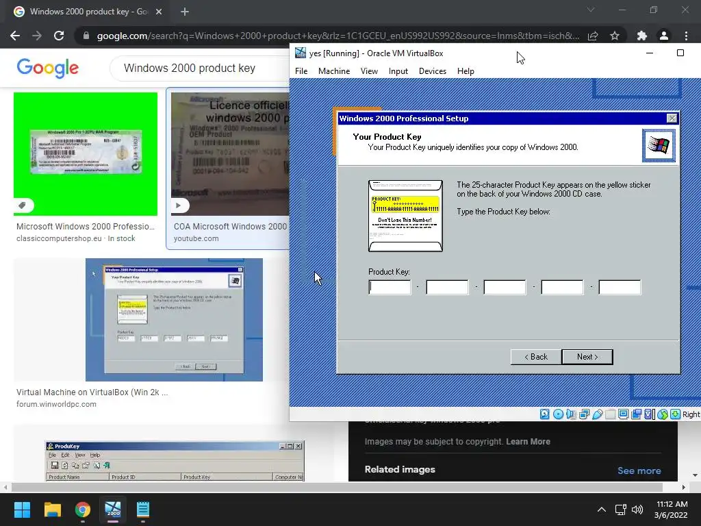The height and width of the screenshot is (526, 701).
Task: Open the Machine menu in VirtualBox
Action: (334, 71)
